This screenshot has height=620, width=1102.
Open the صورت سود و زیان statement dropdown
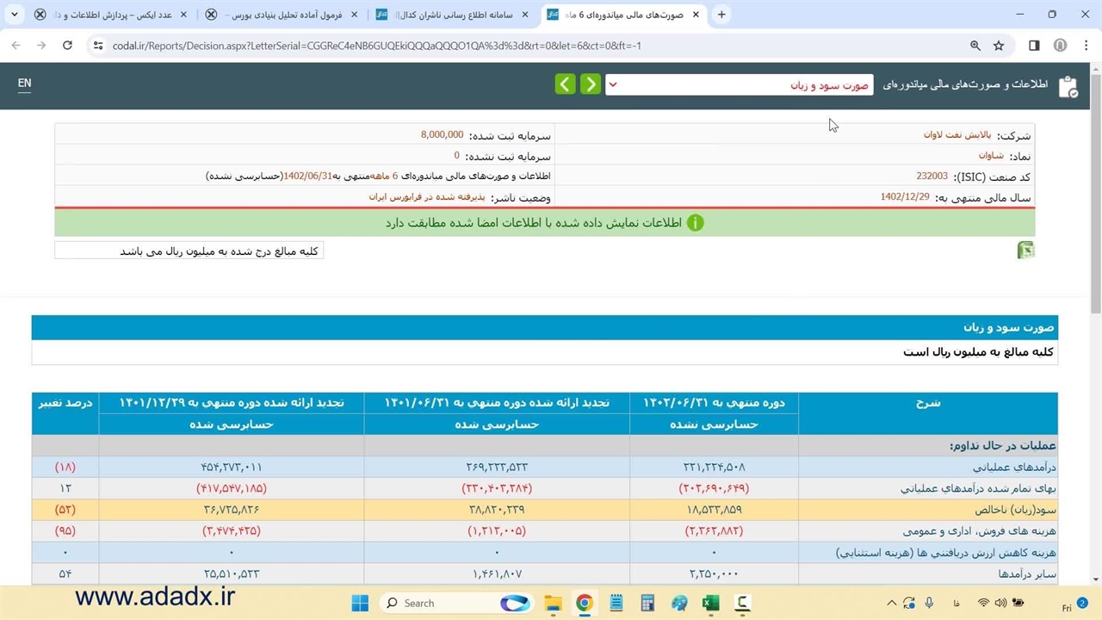click(x=739, y=84)
